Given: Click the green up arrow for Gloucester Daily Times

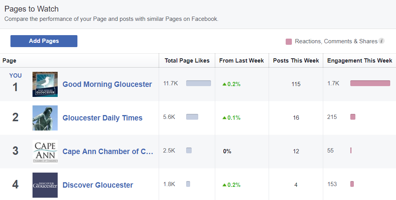Looking at the screenshot, I should pos(224,118).
